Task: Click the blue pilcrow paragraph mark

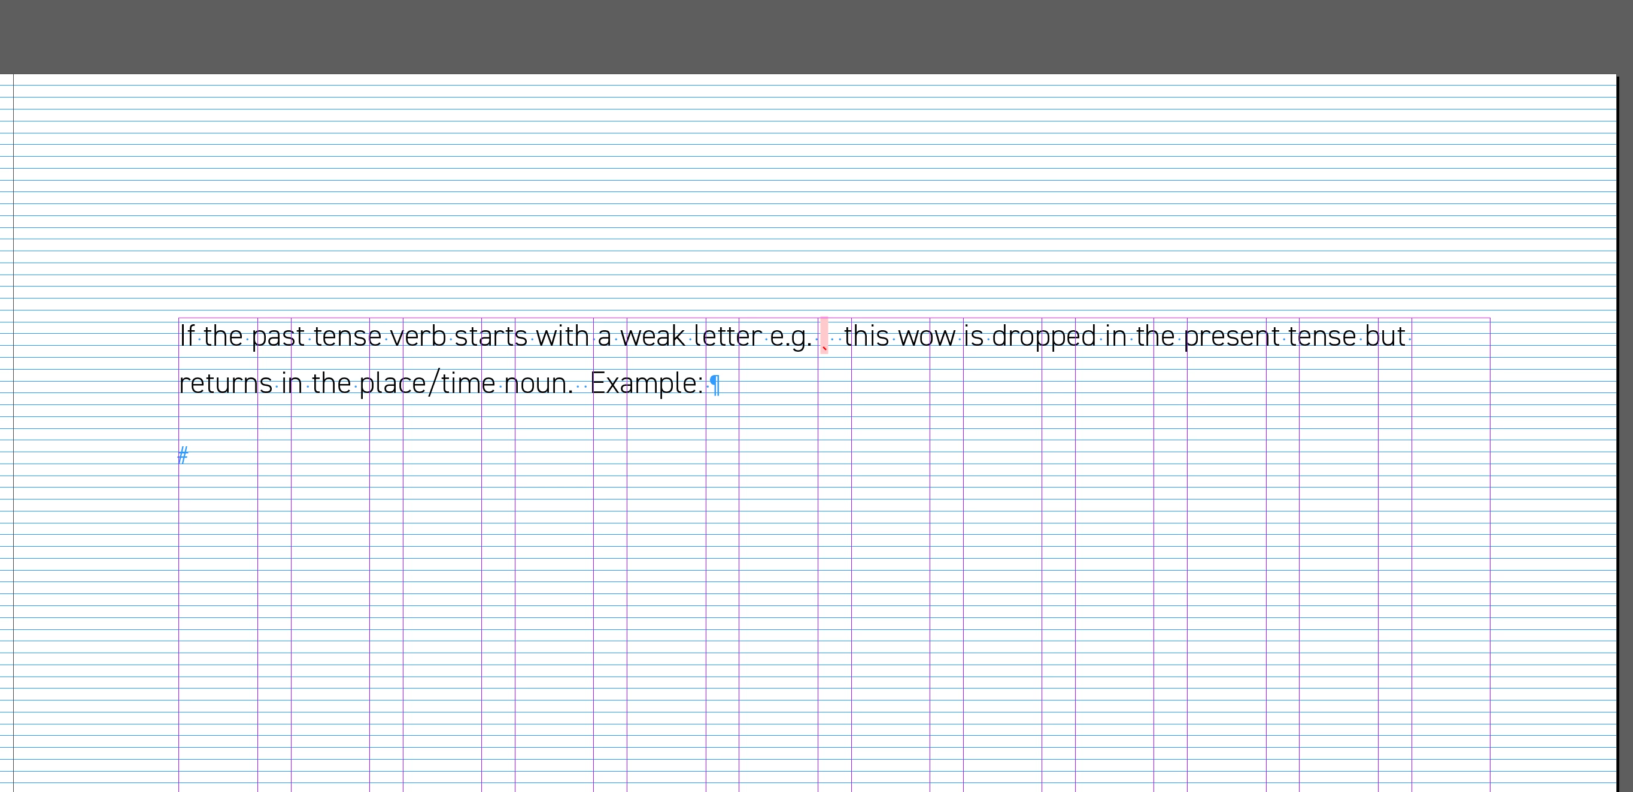Action: [x=715, y=384]
